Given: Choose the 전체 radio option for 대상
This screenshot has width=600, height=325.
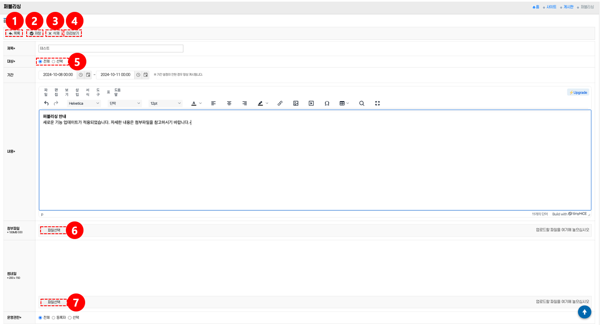Looking at the screenshot, I should tap(40, 61).
